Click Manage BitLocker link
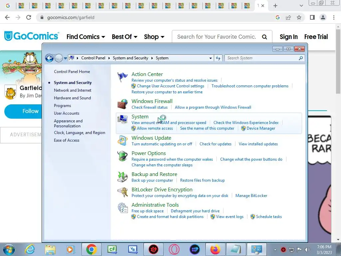 (x=251, y=196)
